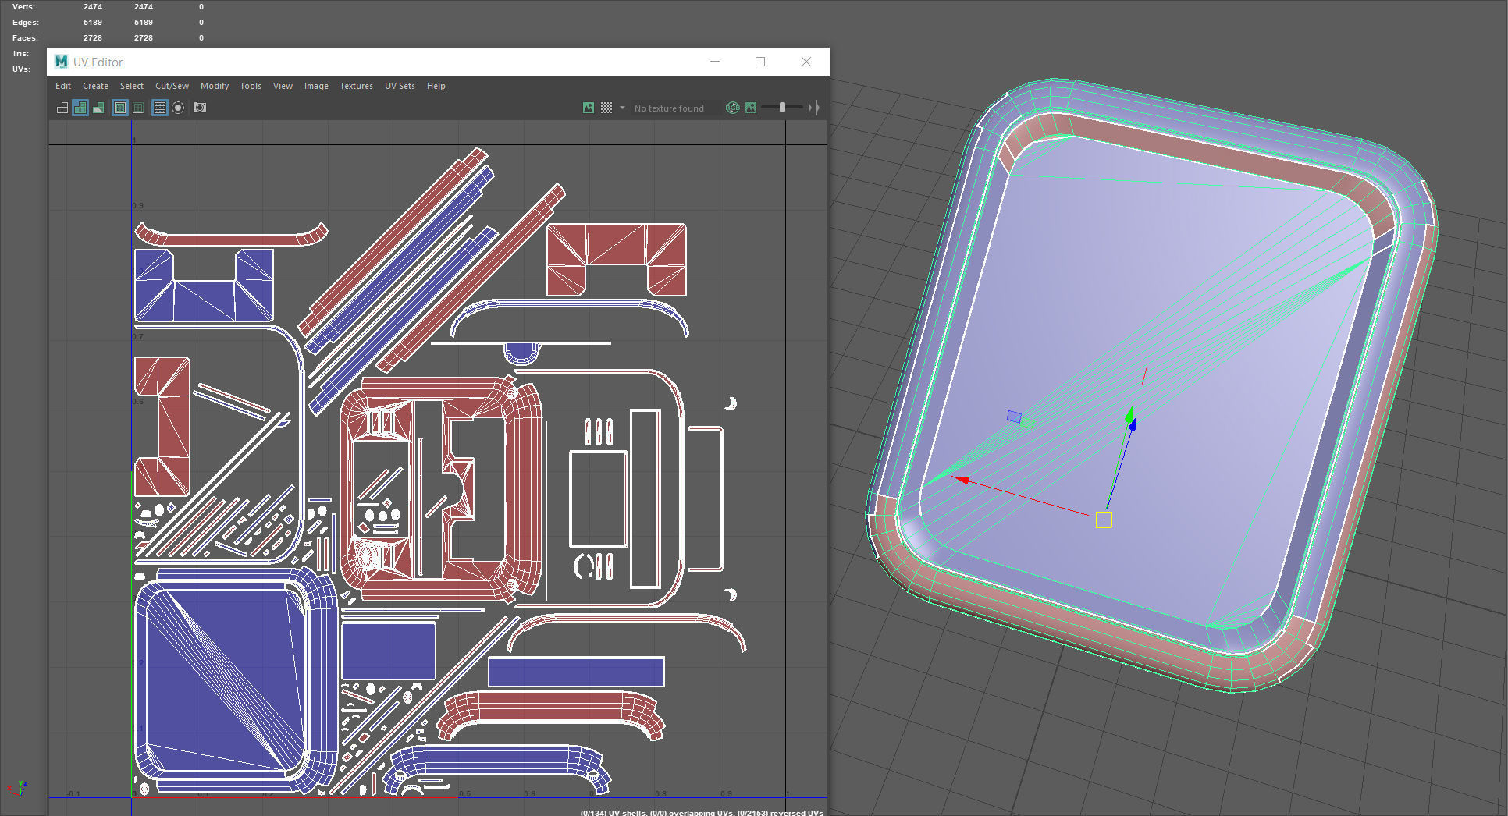The image size is (1508, 816).
Task: Toggle RGB channel display
Action: point(732,108)
